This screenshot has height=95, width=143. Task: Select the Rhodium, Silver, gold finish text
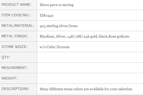tap(85, 36)
